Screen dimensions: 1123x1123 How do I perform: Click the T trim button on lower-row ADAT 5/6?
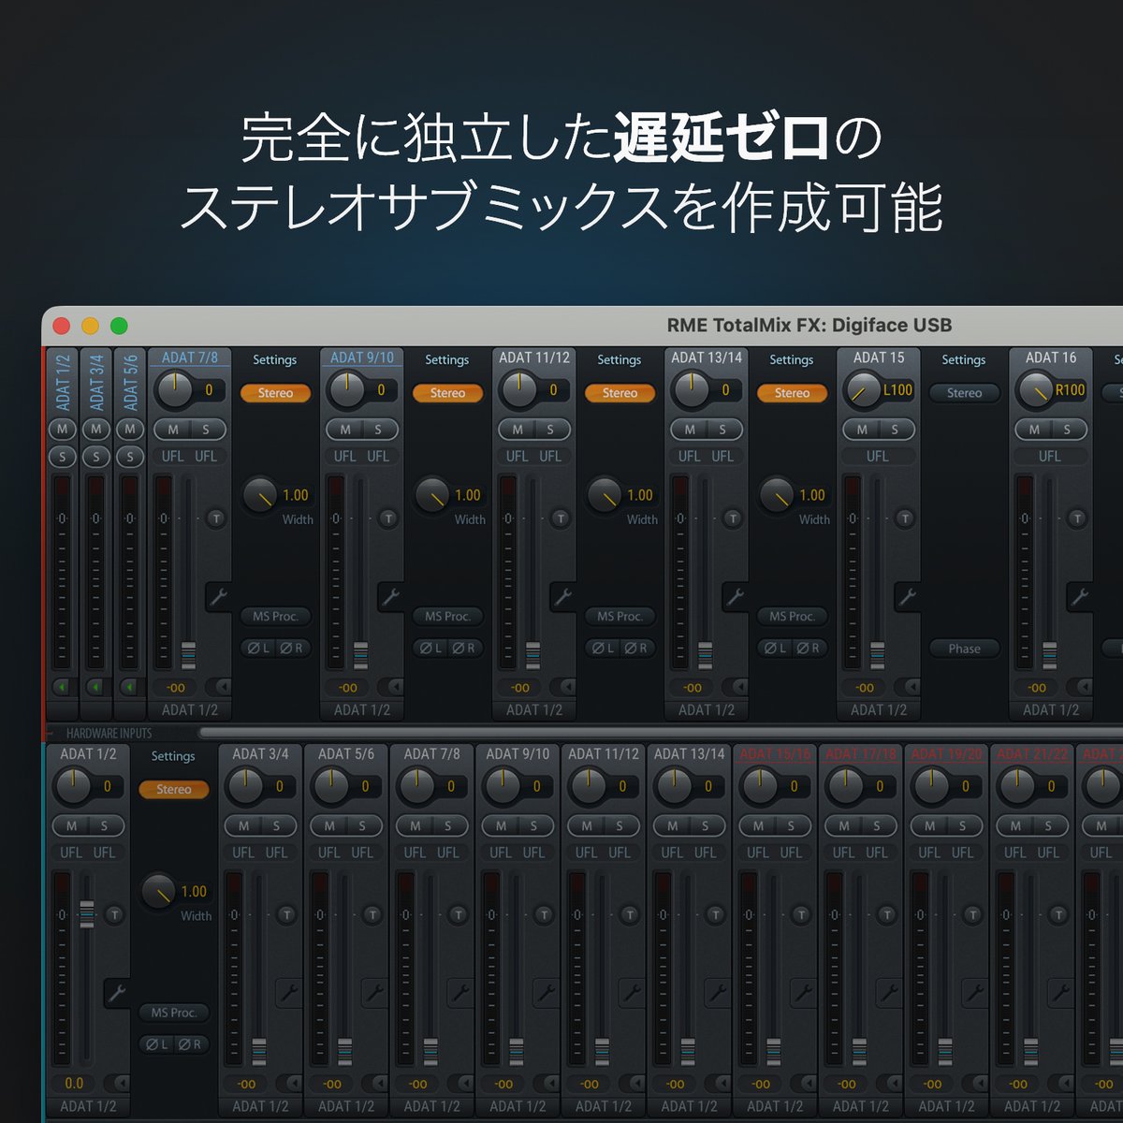point(372,914)
